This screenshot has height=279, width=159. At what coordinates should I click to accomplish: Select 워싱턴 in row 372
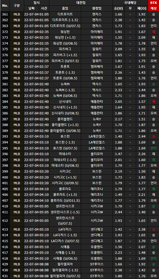[x=65, y=32]
